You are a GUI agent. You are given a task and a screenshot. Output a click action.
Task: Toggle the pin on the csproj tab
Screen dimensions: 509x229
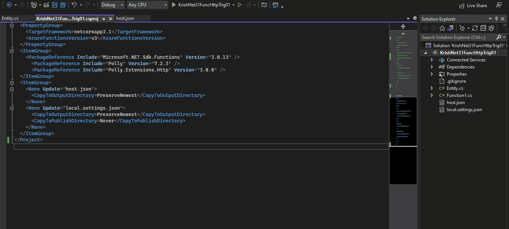click(104, 18)
